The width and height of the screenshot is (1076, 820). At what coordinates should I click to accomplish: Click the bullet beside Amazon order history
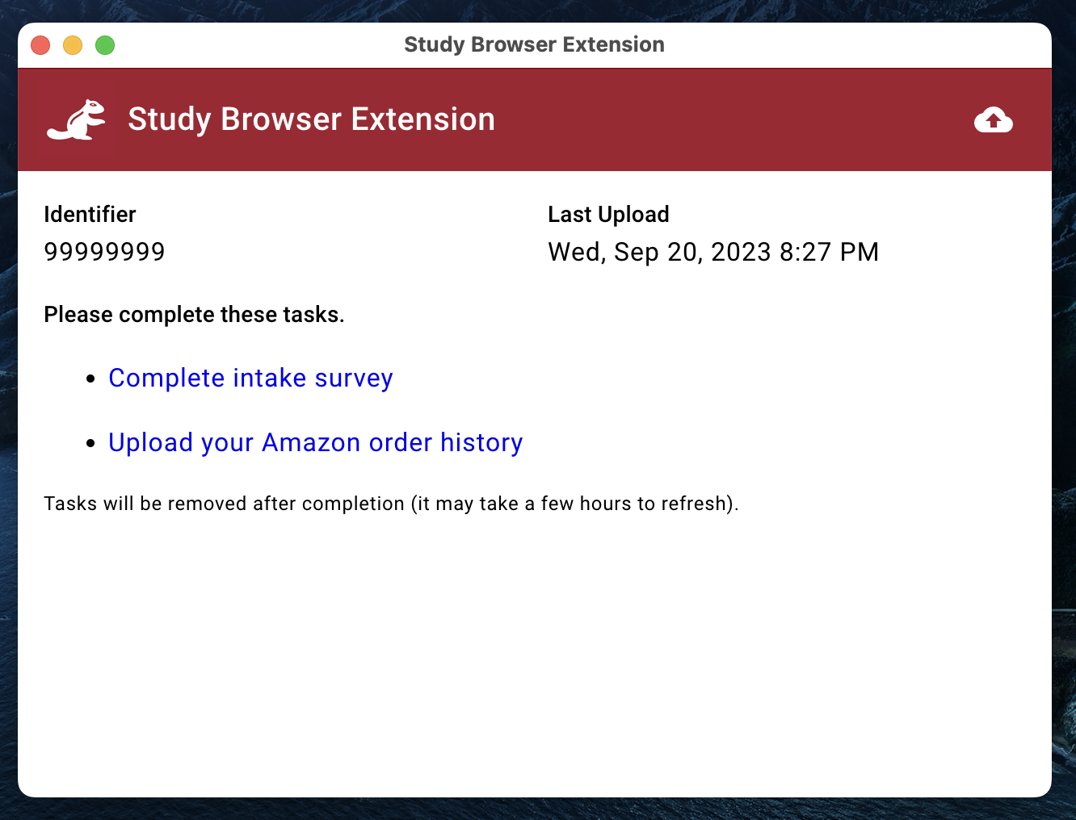pyautogui.click(x=90, y=444)
